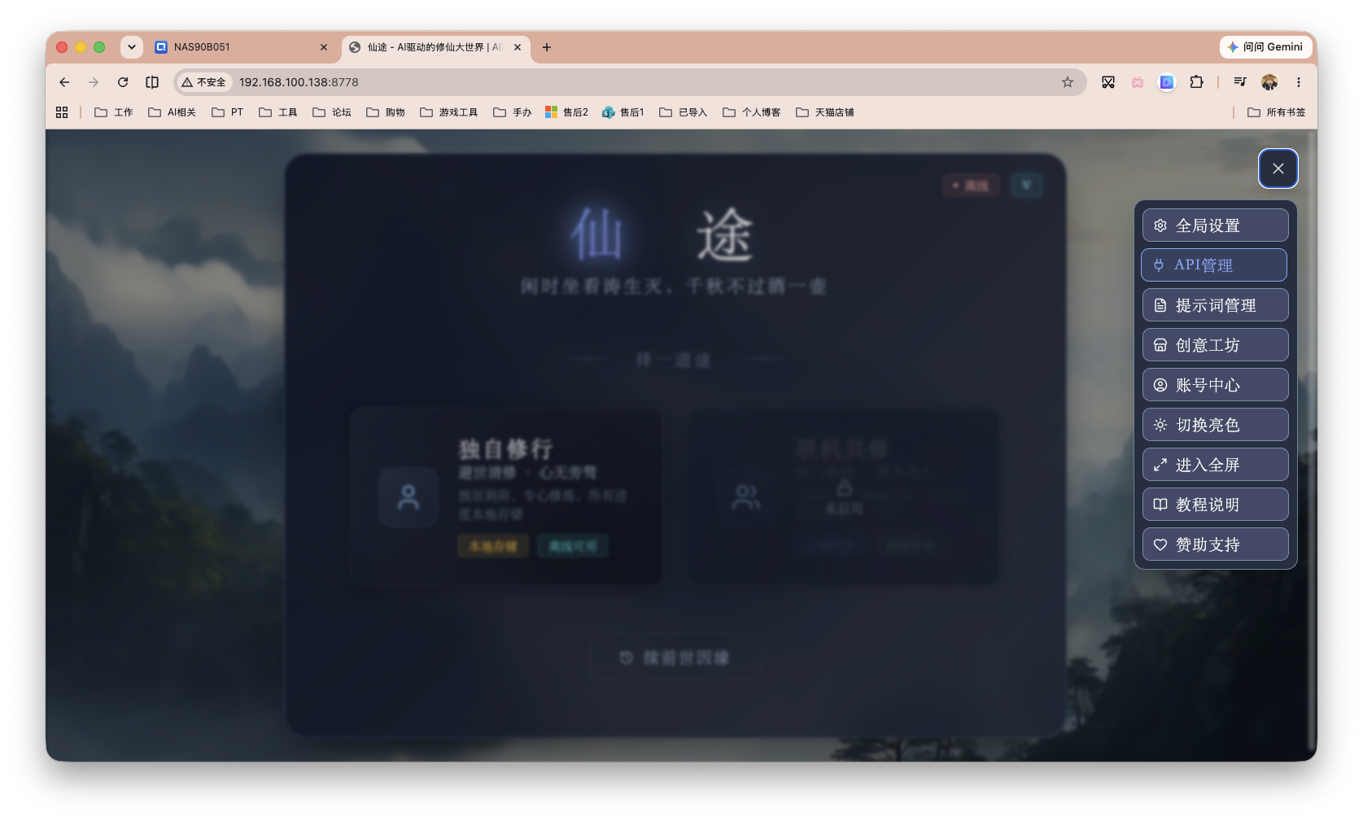1363x822 pixels.
Task: Click the document icon beside 提示词管理
Action: [x=1160, y=305]
